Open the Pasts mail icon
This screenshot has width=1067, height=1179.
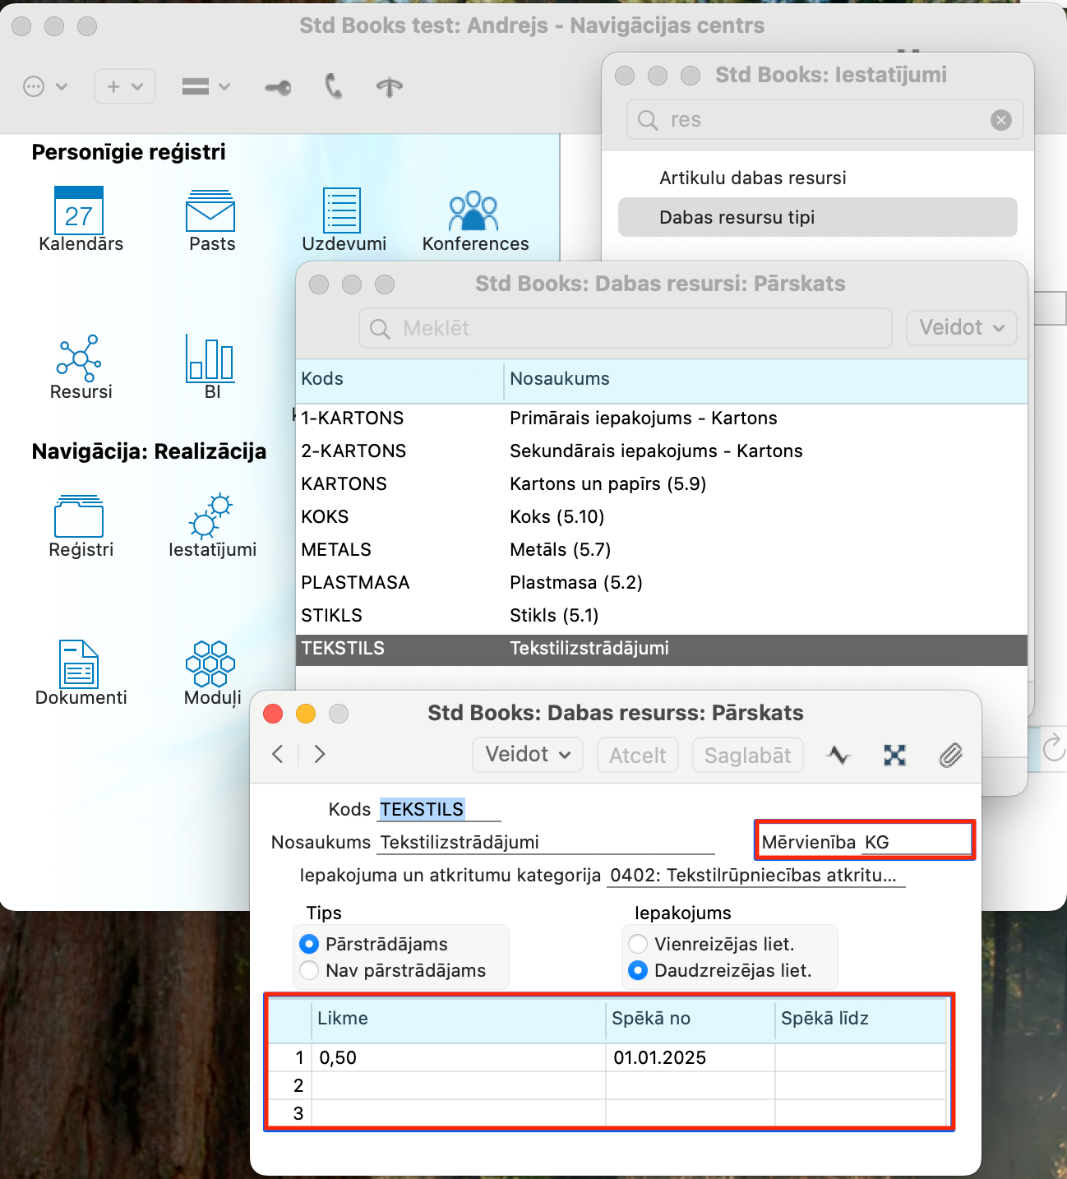coord(210,212)
